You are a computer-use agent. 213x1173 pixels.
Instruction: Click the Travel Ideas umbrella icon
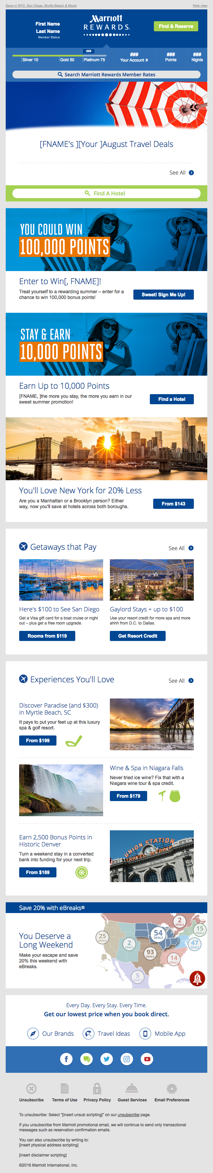(88, 1034)
